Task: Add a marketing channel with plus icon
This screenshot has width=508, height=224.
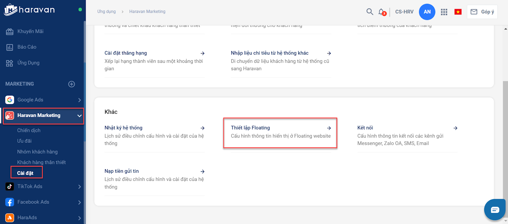Action: point(72,84)
